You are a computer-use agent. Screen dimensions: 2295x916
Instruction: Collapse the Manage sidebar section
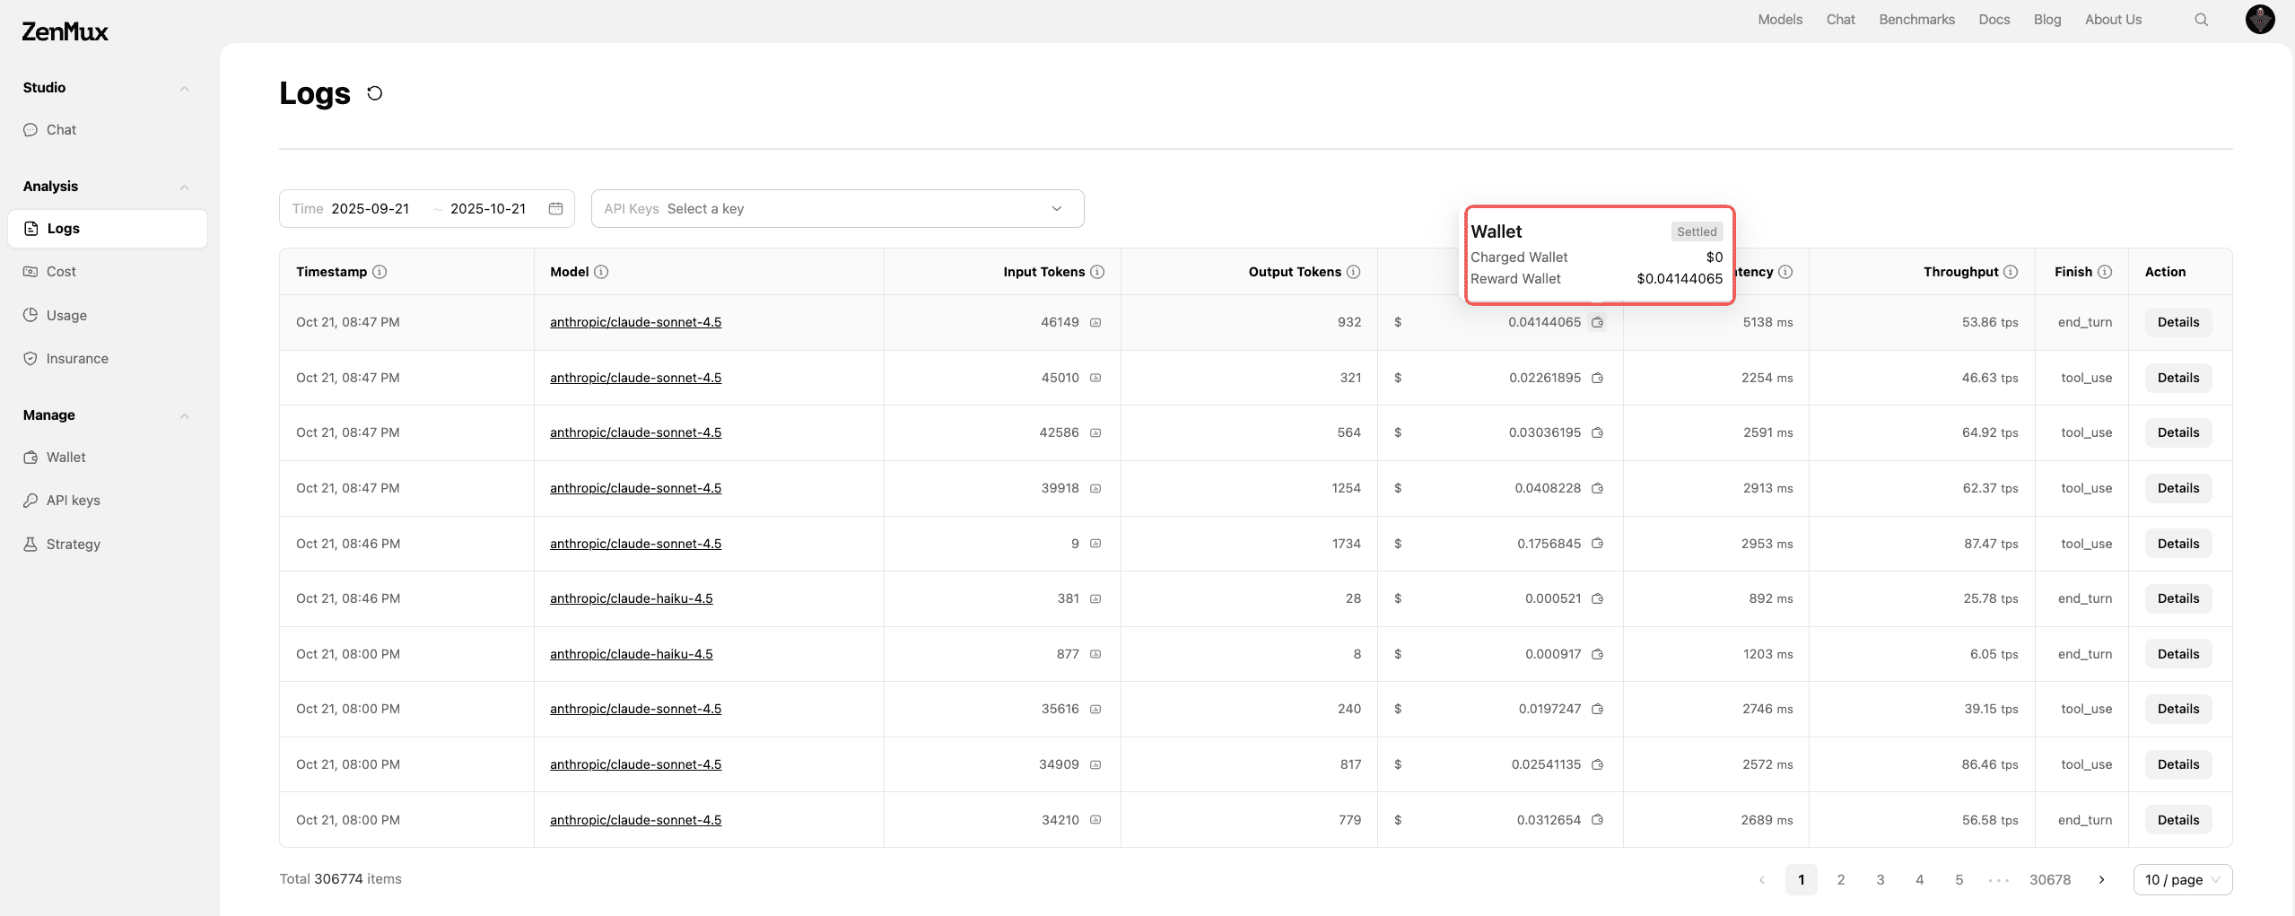(x=184, y=415)
